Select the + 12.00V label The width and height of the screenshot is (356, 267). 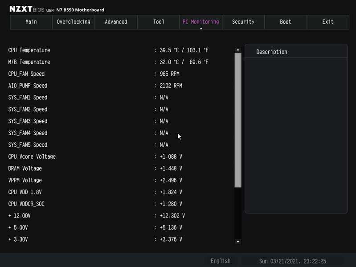tap(19, 216)
